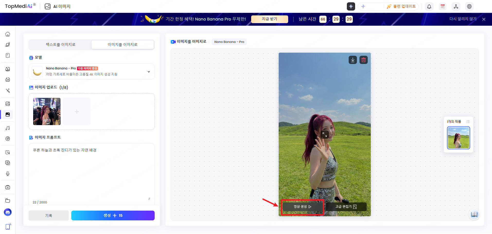
Task: Click the 생성 generate button
Action: pos(113,215)
